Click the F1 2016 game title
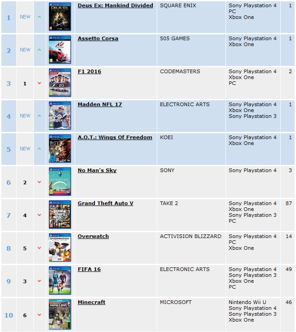Image resolution: width=296 pixels, height=332 pixels. 89,71
